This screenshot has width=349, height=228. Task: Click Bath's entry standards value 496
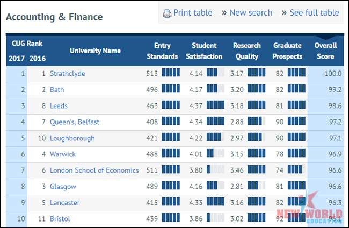tap(152, 90)
